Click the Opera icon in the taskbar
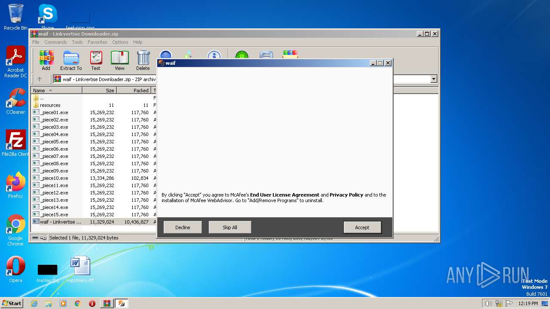Viewport: 550px width, 309px height. coord(92,303)
